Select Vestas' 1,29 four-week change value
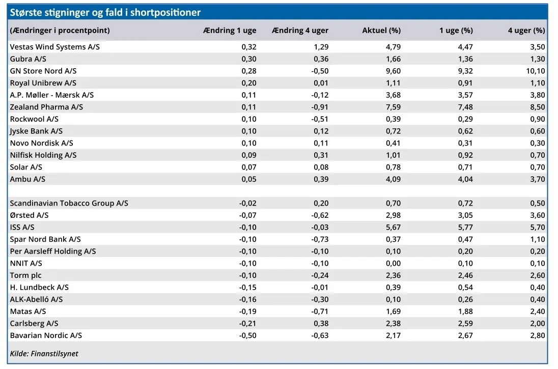The image size is (558, 369). tap(320, 47)
